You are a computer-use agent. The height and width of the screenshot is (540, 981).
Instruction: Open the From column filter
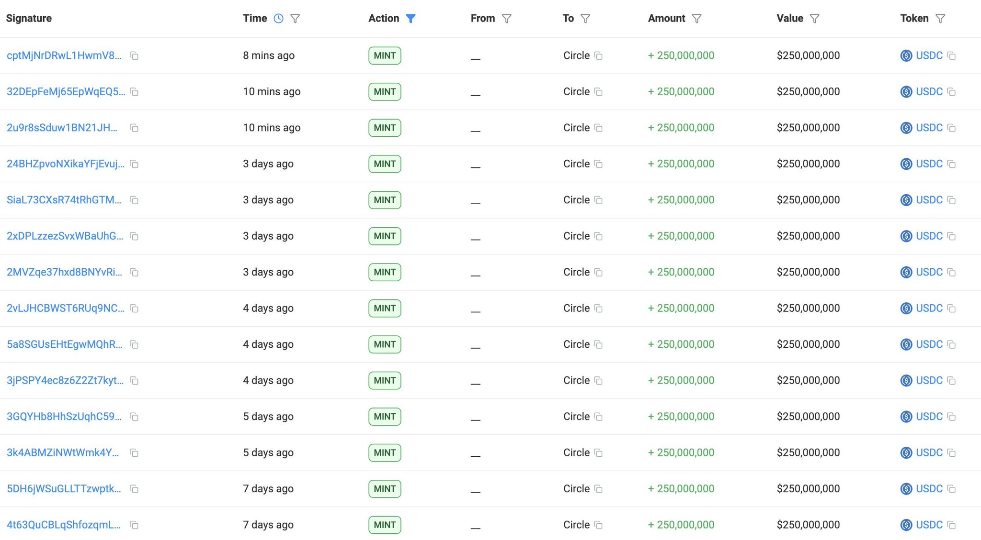tap(506, 19)
